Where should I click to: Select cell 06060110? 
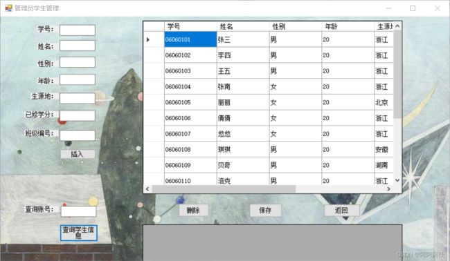(190, 179)
